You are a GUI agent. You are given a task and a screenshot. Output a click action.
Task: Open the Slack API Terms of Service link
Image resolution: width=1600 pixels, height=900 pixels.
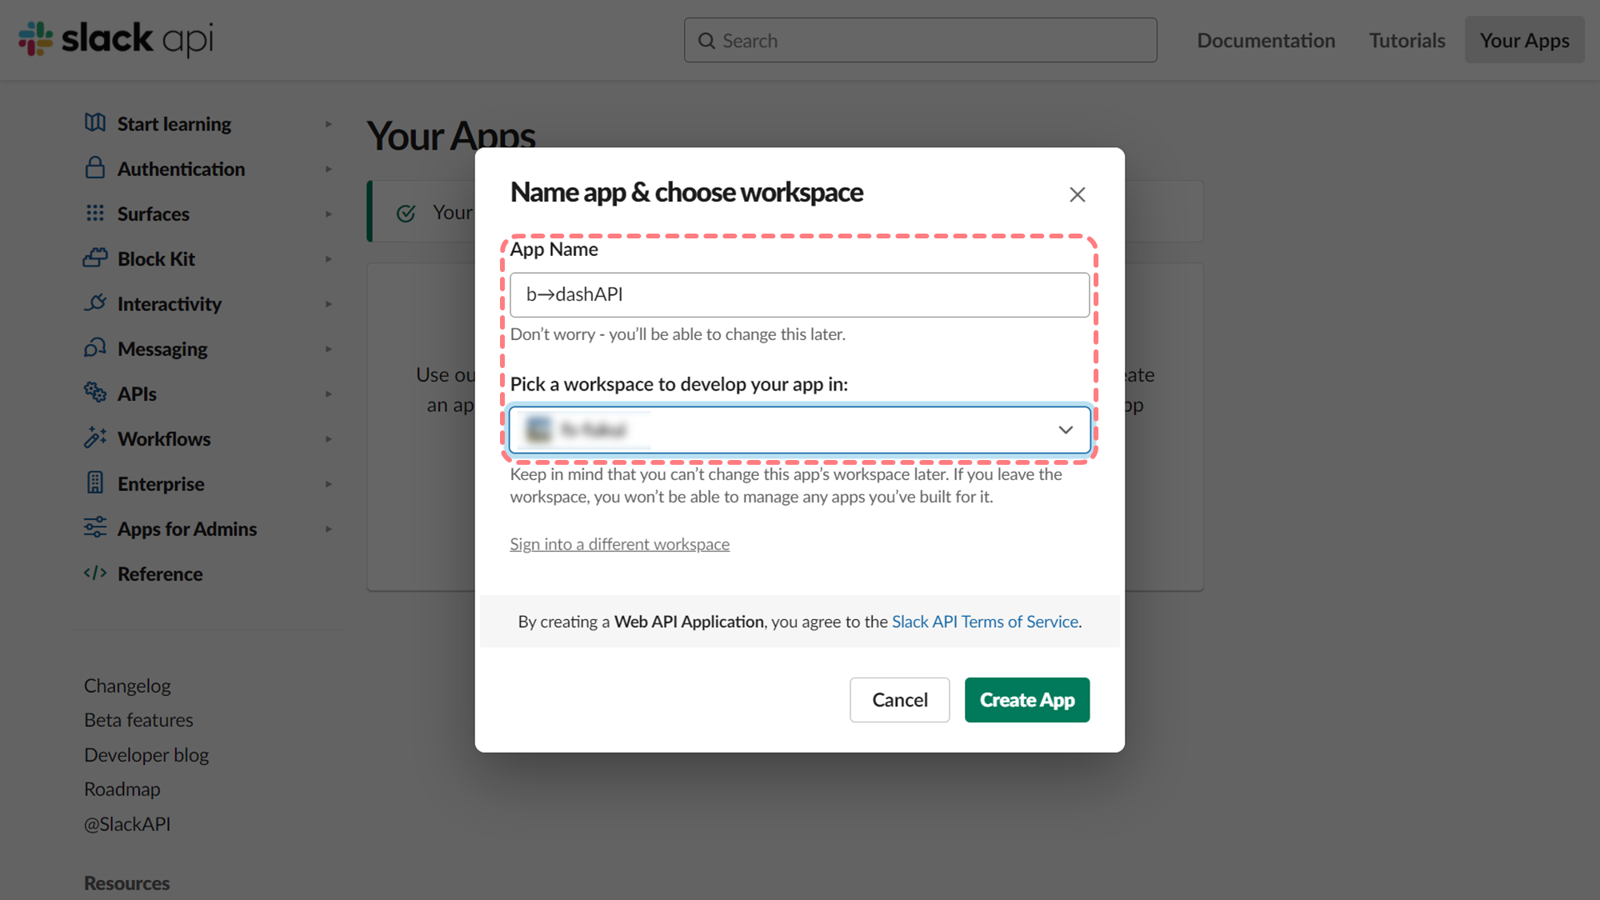tap(985, 622)
